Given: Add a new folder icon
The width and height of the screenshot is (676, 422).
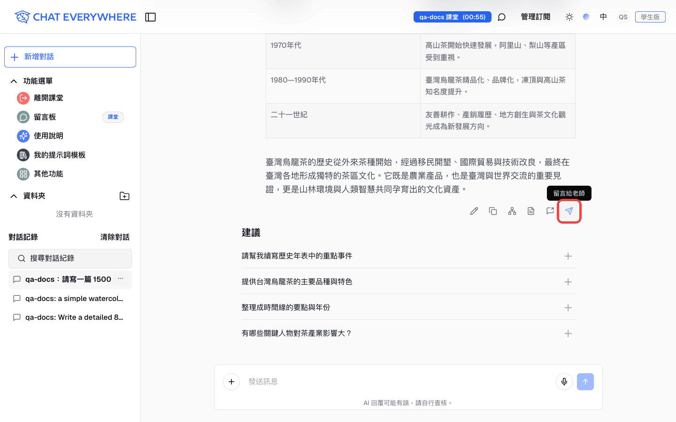Looking at the screenshot, I should pos(124,196).
